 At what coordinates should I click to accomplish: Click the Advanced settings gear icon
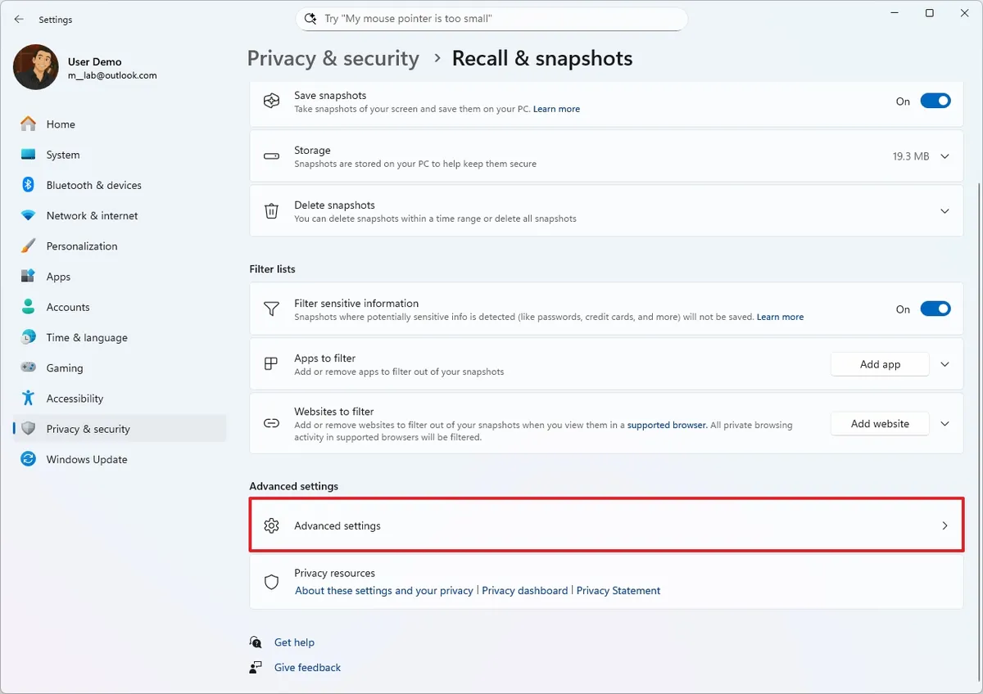(271, 525)
